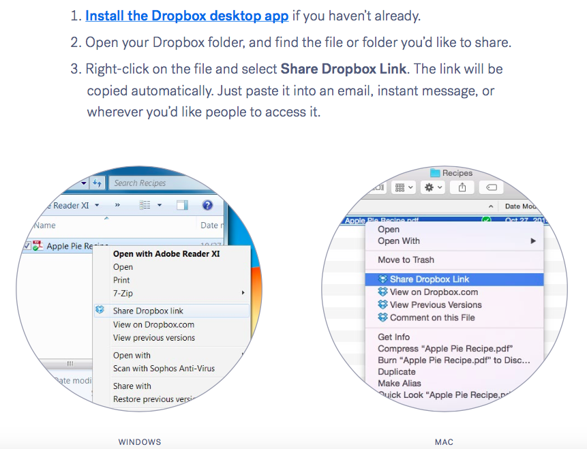
Task: Choose Make Alias in Mac context menu
Action: click(400, 384)
